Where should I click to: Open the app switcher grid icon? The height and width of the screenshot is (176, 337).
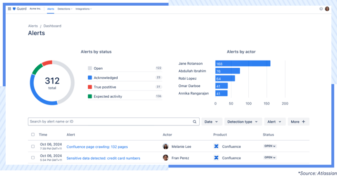10,9
